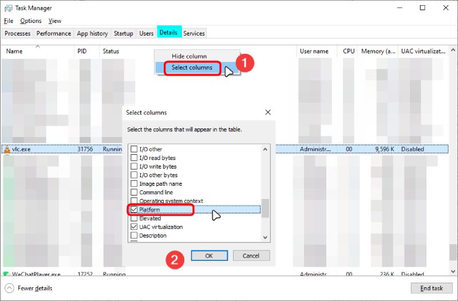Screen dimensions: 458x301
Task: Select the Users tab
Action: [147, 33]
